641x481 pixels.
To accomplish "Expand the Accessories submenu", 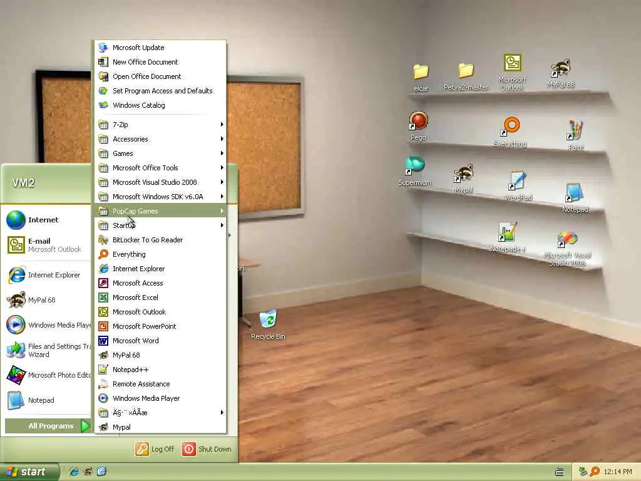I will click(x=161, y=139).
